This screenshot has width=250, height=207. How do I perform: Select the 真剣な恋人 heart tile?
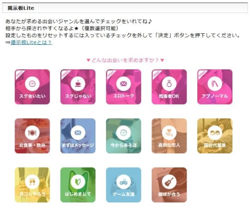(x=169, y=136)
